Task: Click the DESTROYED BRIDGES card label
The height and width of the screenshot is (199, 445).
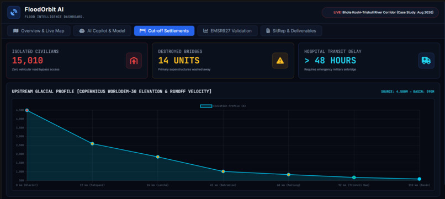Action: pos(180,52)
